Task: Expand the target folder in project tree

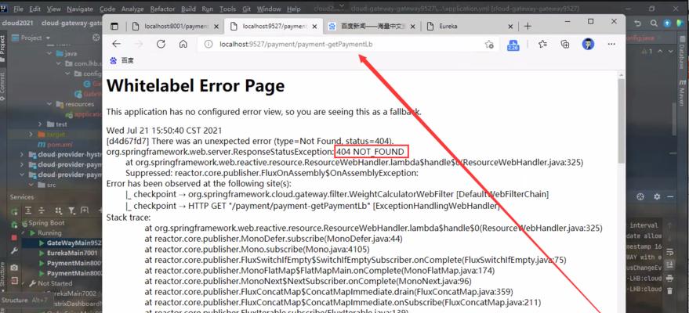Action: 31,134
